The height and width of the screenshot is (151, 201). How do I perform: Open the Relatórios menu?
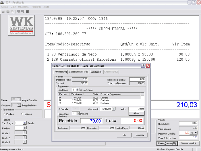pyautogui.click(x=36, y=7)
